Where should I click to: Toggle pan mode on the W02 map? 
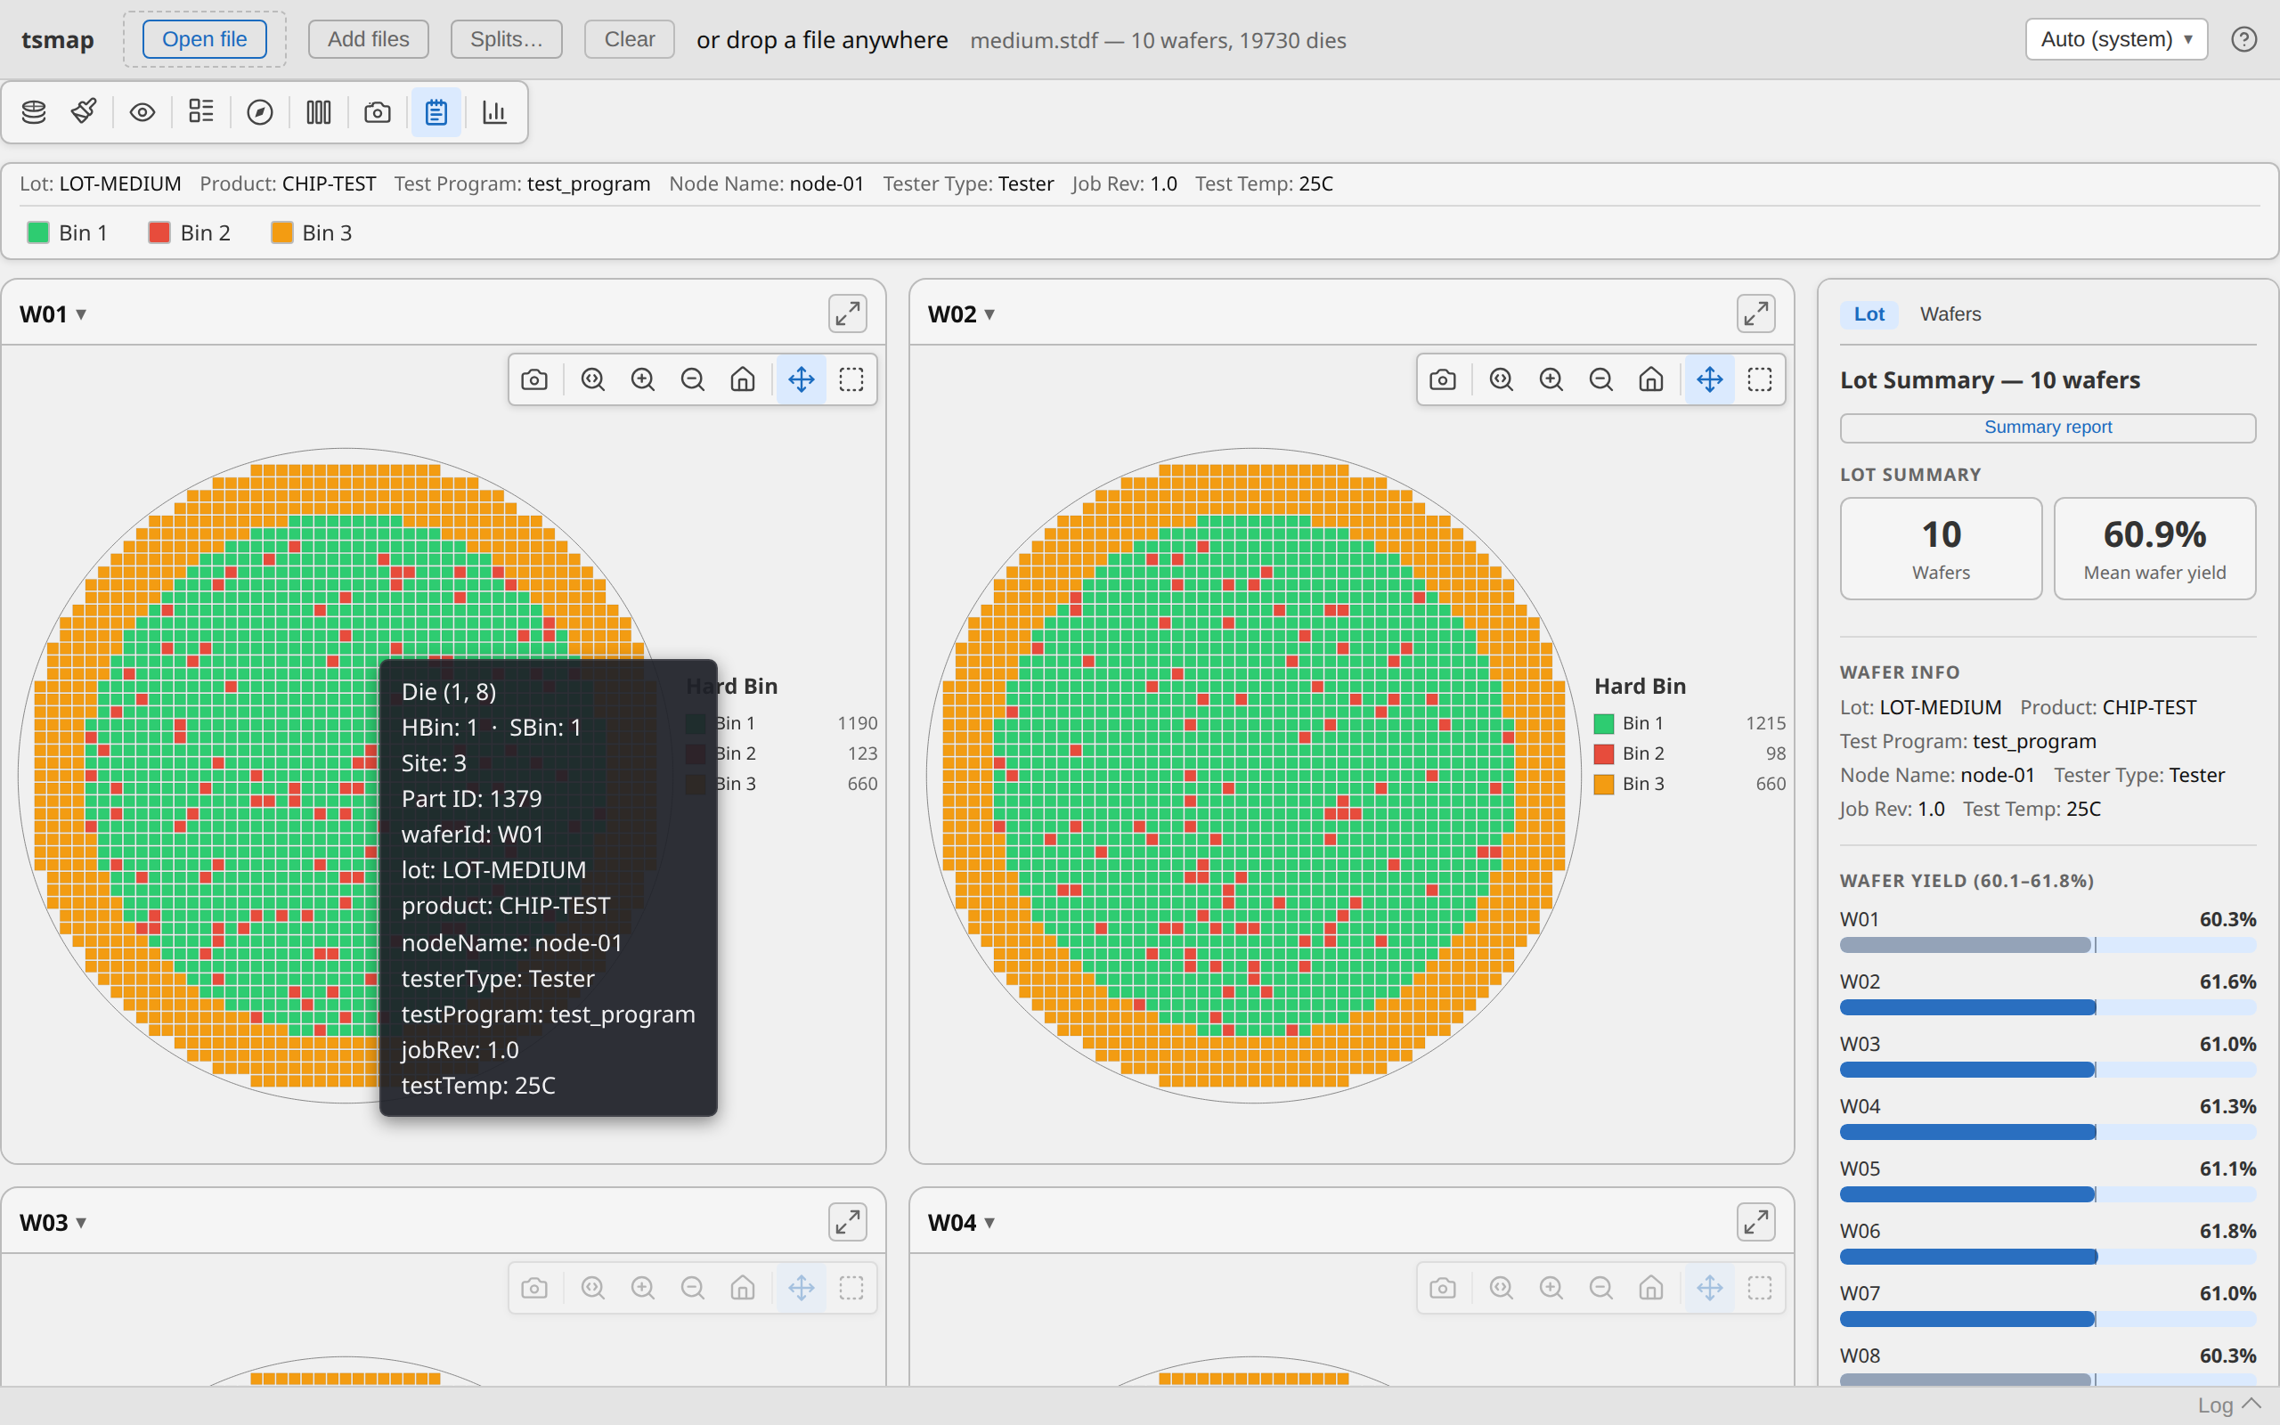[x=1710, y=379]
